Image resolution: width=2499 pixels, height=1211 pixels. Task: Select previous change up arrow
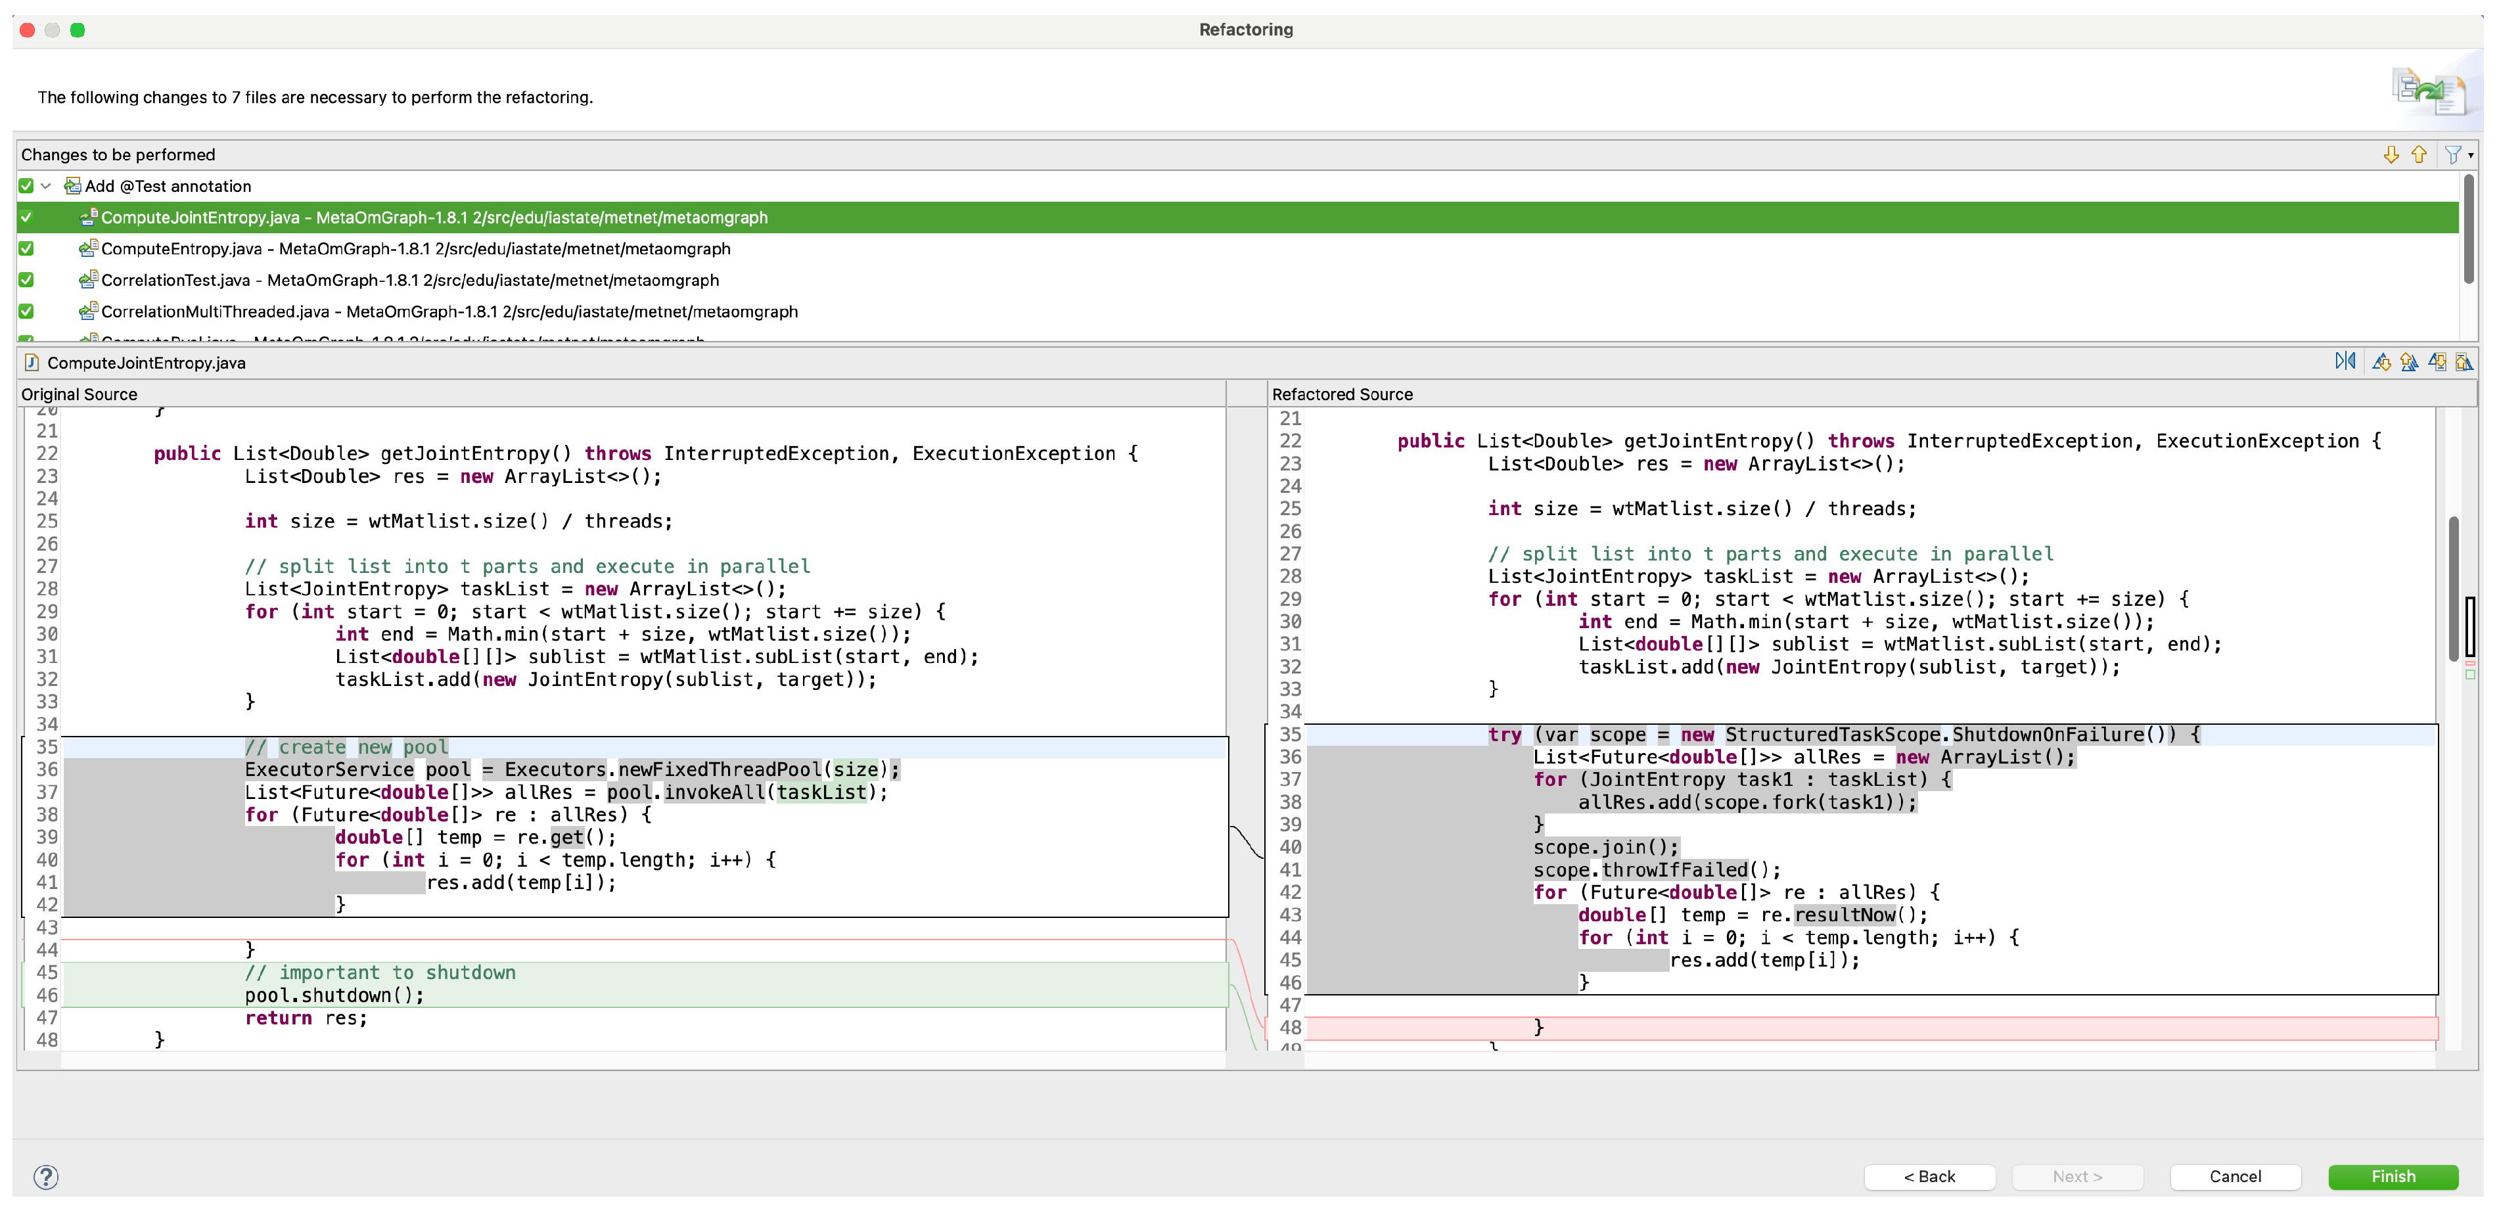(2418, 154)
